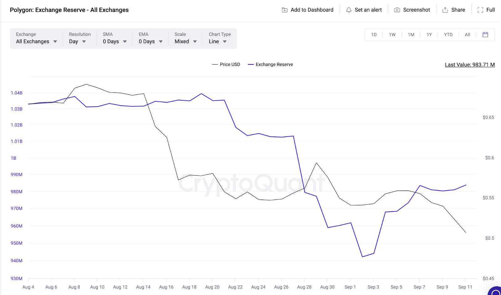Switch to the YTD time range

[448, 35]
